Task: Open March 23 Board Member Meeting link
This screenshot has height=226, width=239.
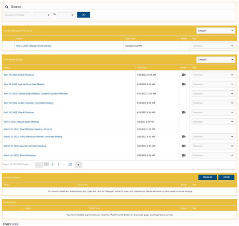Action: click(x=28, y=129)
